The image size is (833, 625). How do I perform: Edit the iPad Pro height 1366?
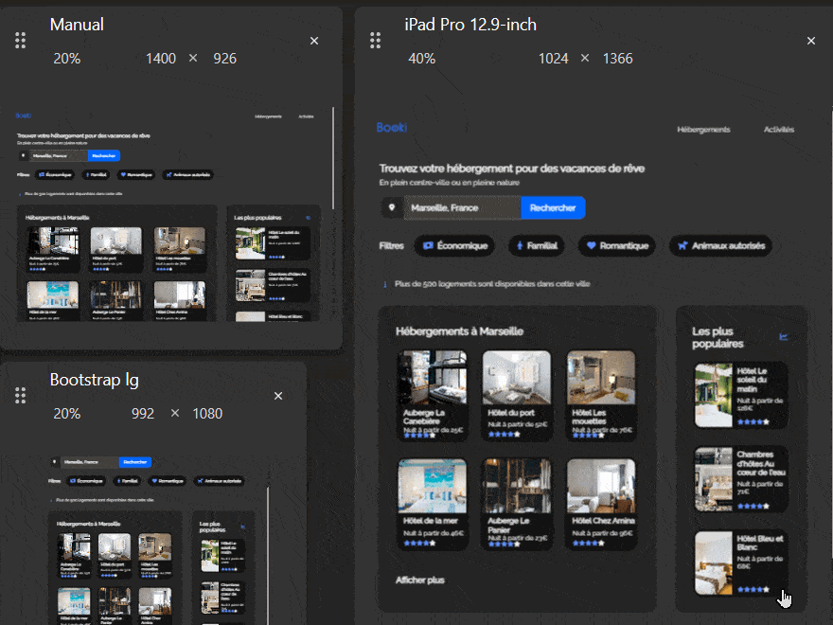pyautogui.click(x=617, y=59)
